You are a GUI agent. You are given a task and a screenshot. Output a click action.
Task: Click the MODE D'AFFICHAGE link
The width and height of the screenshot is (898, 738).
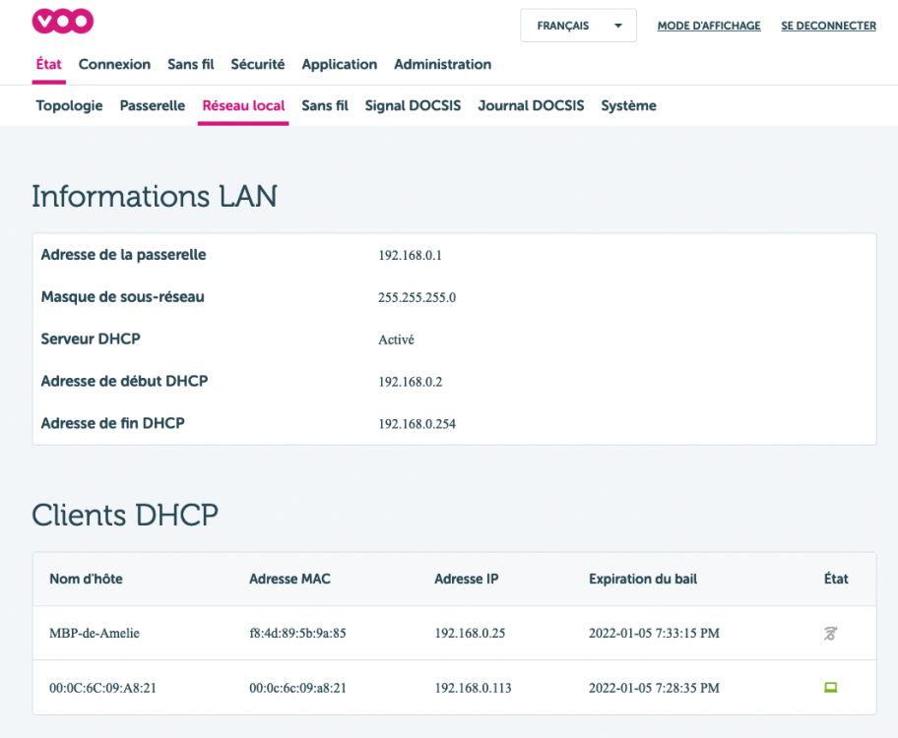coord(709,27)
